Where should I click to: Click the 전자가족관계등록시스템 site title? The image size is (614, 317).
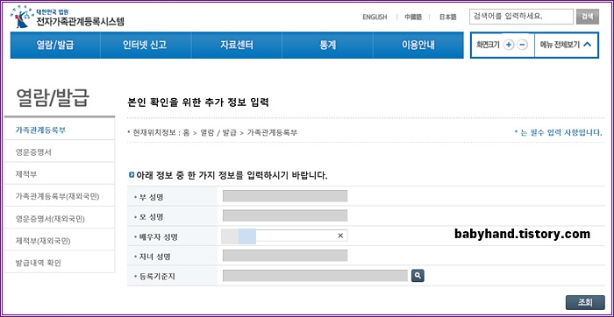click(81, 22)
